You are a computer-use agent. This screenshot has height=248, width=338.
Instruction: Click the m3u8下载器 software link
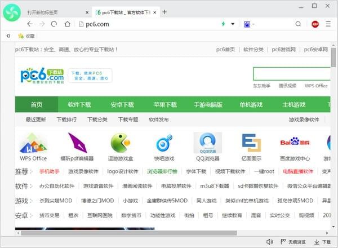[x=215, y=186]
